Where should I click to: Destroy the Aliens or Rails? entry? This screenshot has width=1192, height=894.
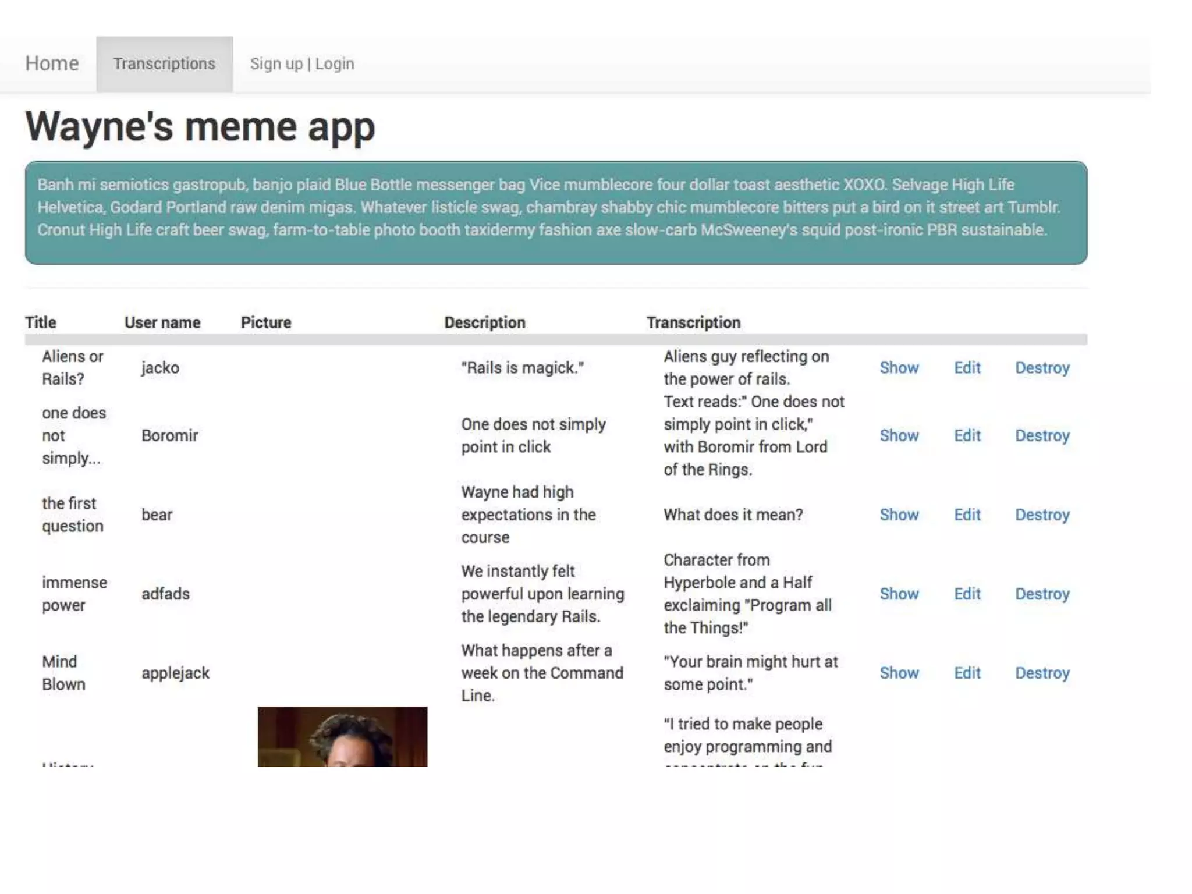1042,368
